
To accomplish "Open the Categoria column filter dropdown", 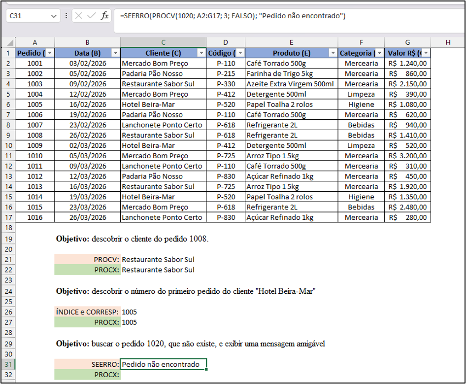I will point(379,53).
